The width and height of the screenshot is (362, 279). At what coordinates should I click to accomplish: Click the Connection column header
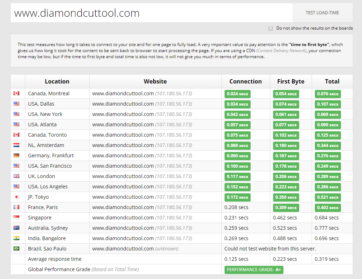[x=245, y=81]
